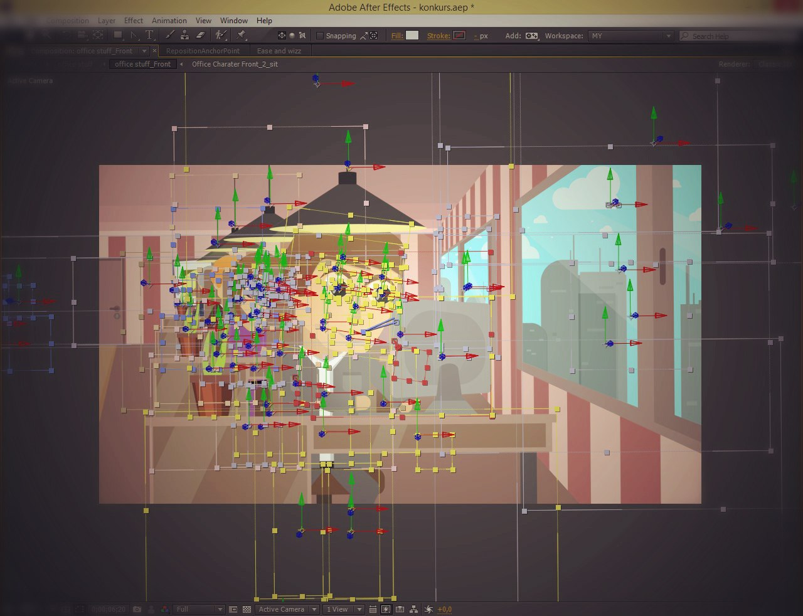Open the Full resolution dropdown
Viewport: 803px width, 616px height.
coord(199,609)
